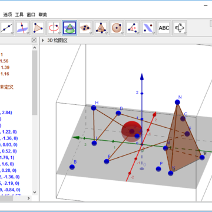Click the algebra value 1.16
The width and height of the screenshot is (212, 212).
pos(5,74)
